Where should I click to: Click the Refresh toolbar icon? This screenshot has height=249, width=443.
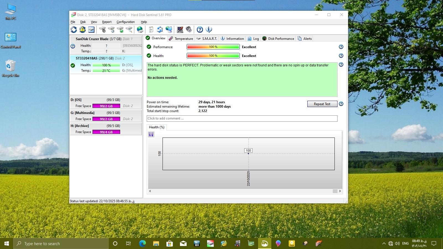[x=74, y=30]
